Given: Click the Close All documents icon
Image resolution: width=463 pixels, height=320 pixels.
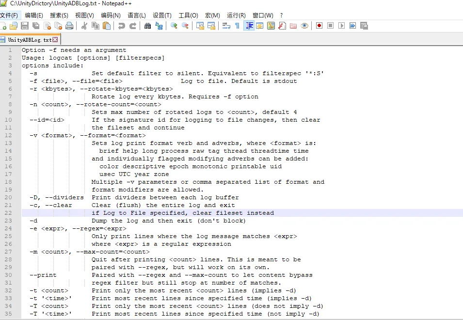Looking at the screenshot, I should pos(59,26).
